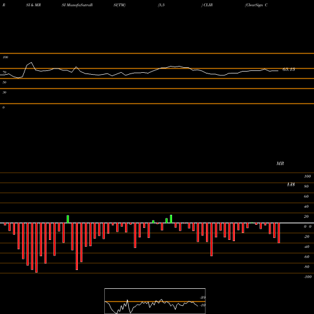Viewport: 314px width, 314px height.
Task: Select the CLIR ticker symbol in header
Action: click(x=208, y=5)
